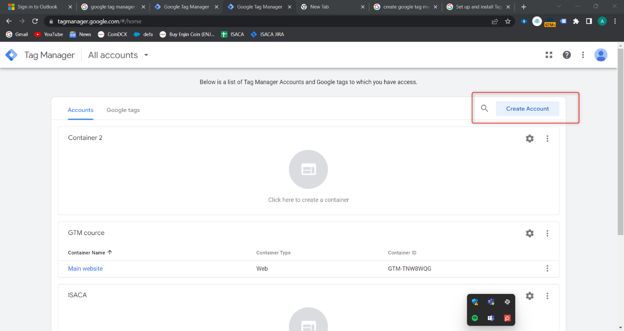Open Tag Manager help question mark
Image resolution: width=624 pixels, height=331 pixels.
(566, 55)
